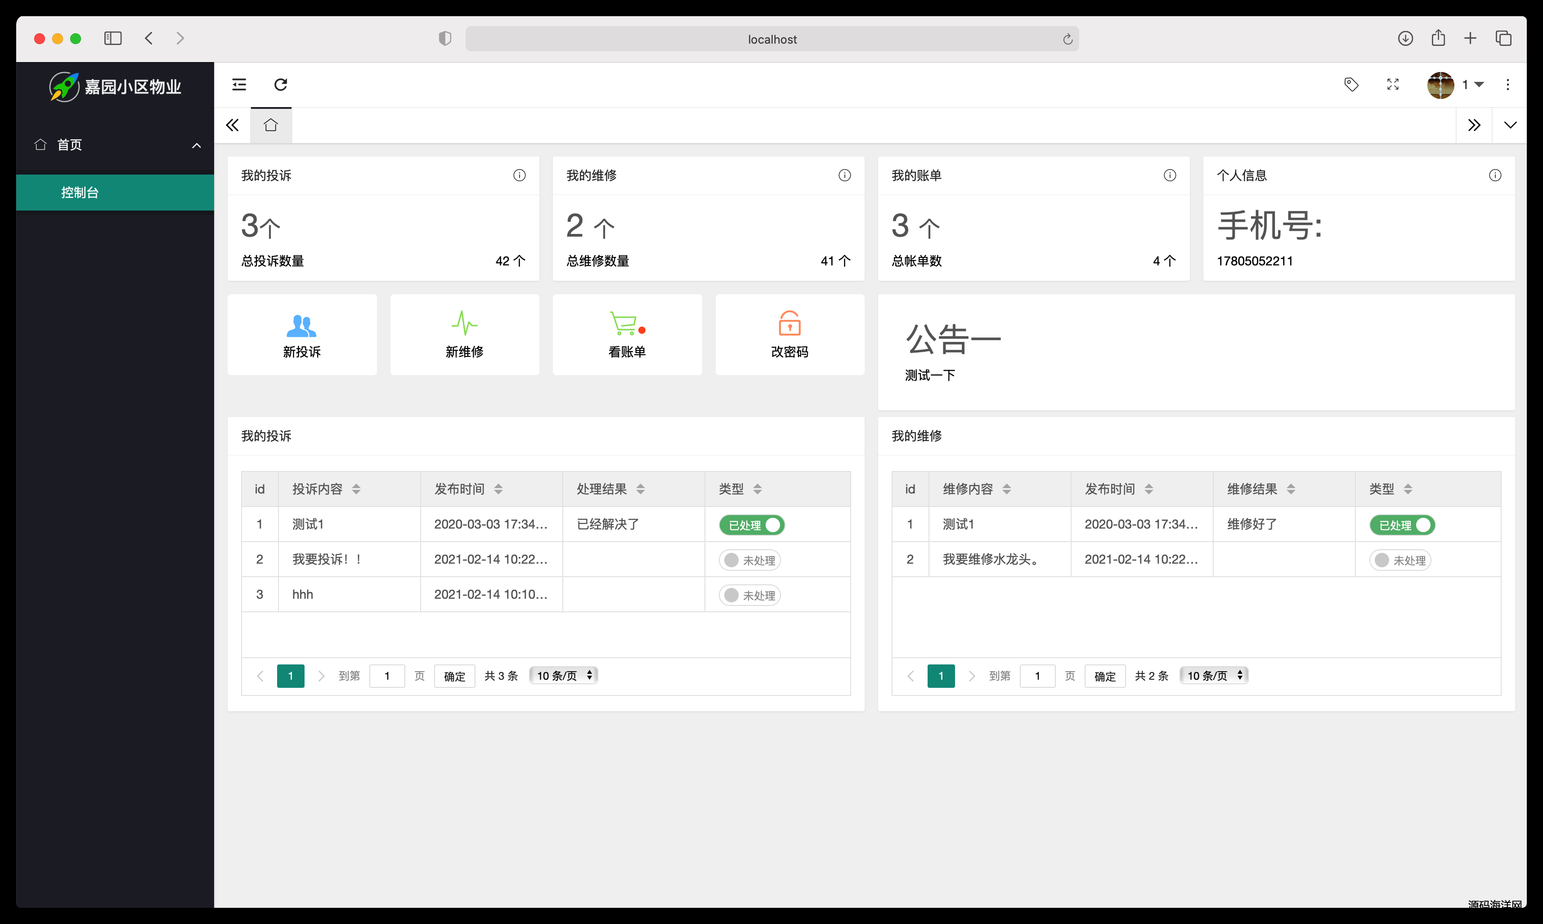Click info icon on 我的投诉 card

(x=519, y=175)
